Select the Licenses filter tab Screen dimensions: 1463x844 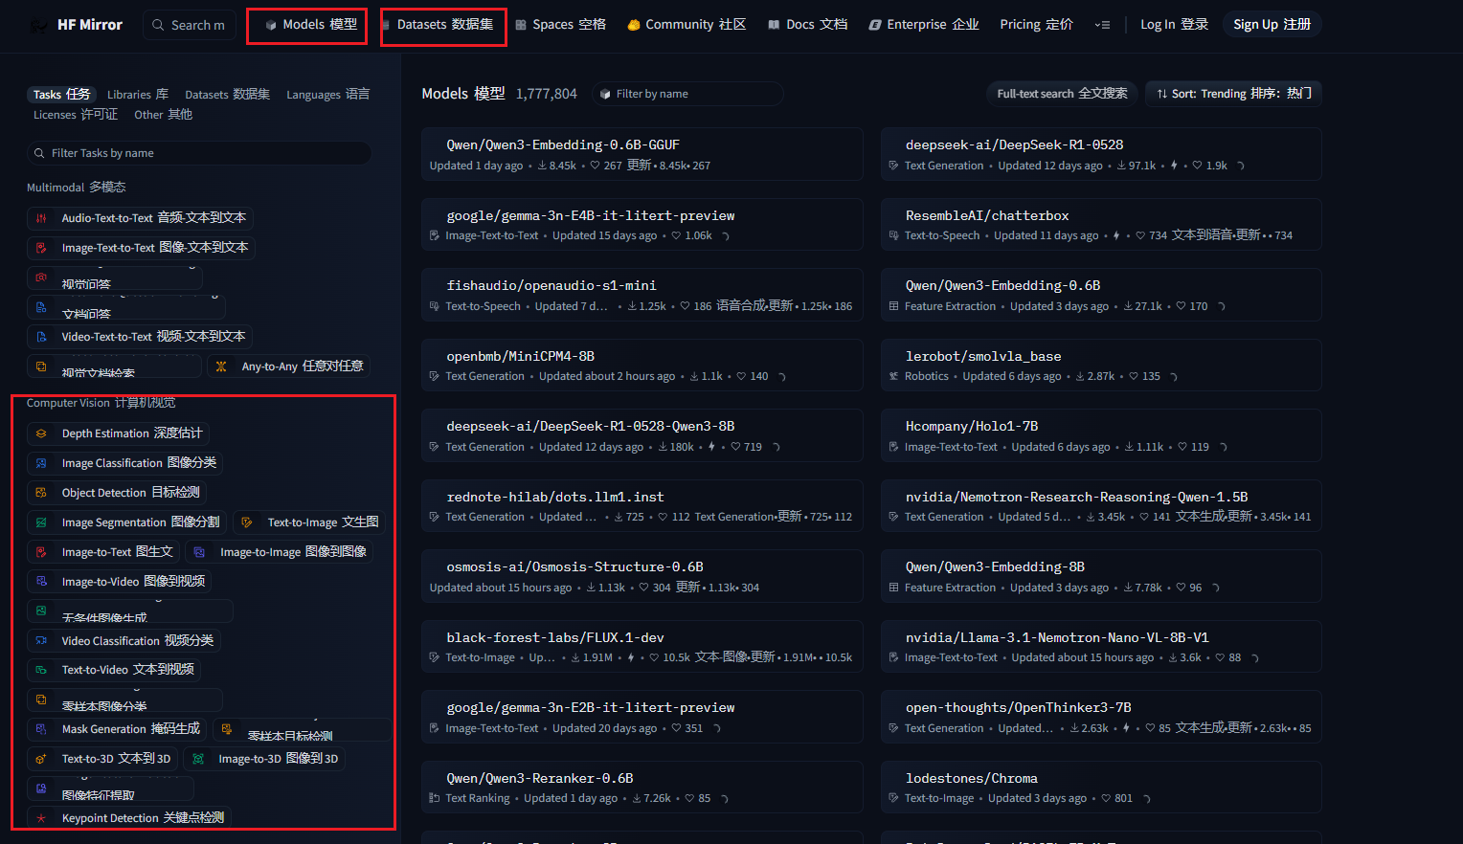(76, 115)
